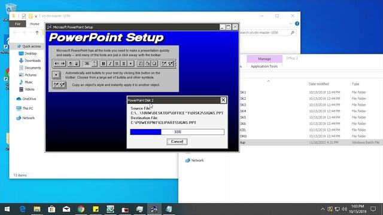
Task: Switch to PowerPoint Setup on the taskbar
Action: [x=154, y=209]
